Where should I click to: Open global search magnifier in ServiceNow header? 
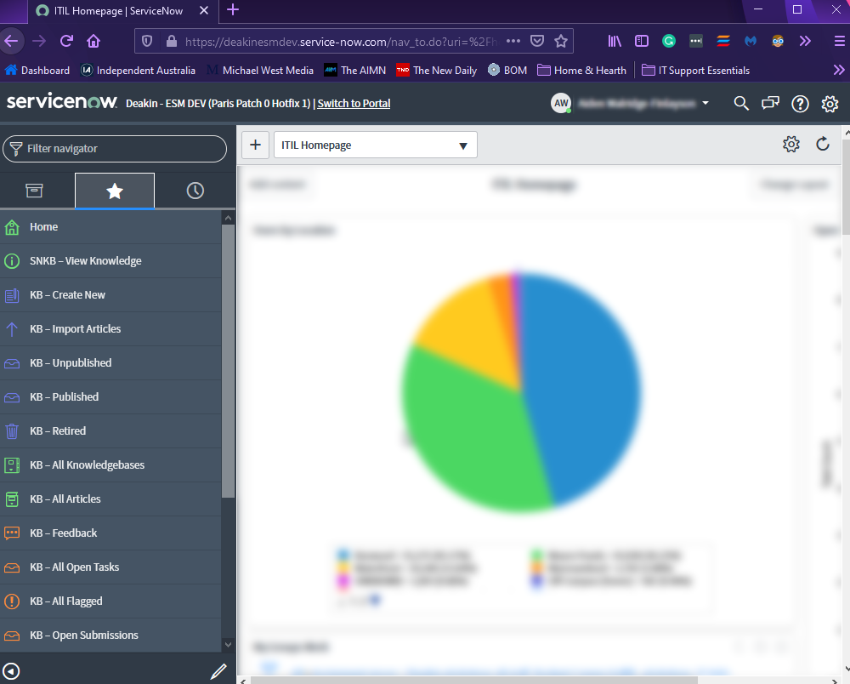[x=740, y=103]
